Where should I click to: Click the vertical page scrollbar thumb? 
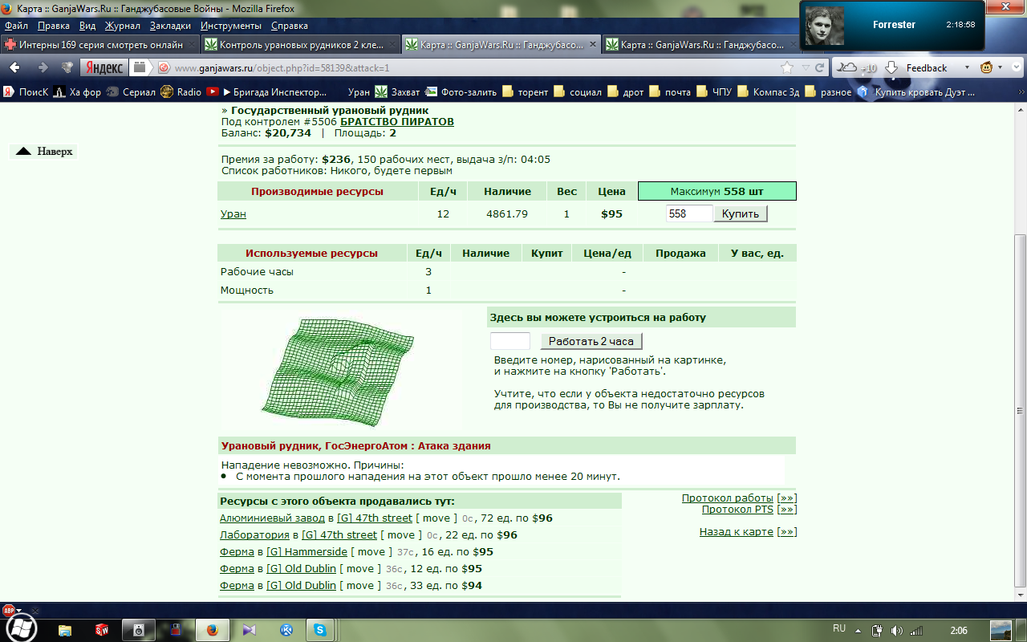pos(1020,410)
